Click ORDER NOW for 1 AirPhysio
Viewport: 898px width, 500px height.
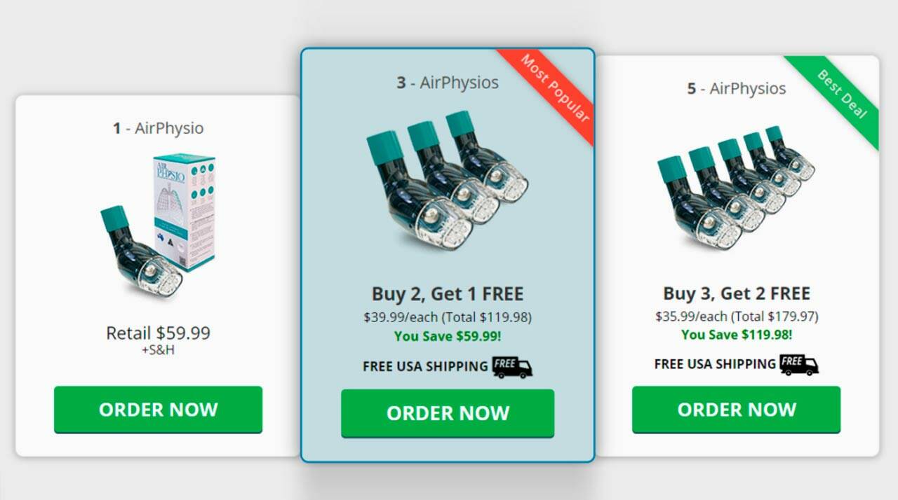click(158, 410)
